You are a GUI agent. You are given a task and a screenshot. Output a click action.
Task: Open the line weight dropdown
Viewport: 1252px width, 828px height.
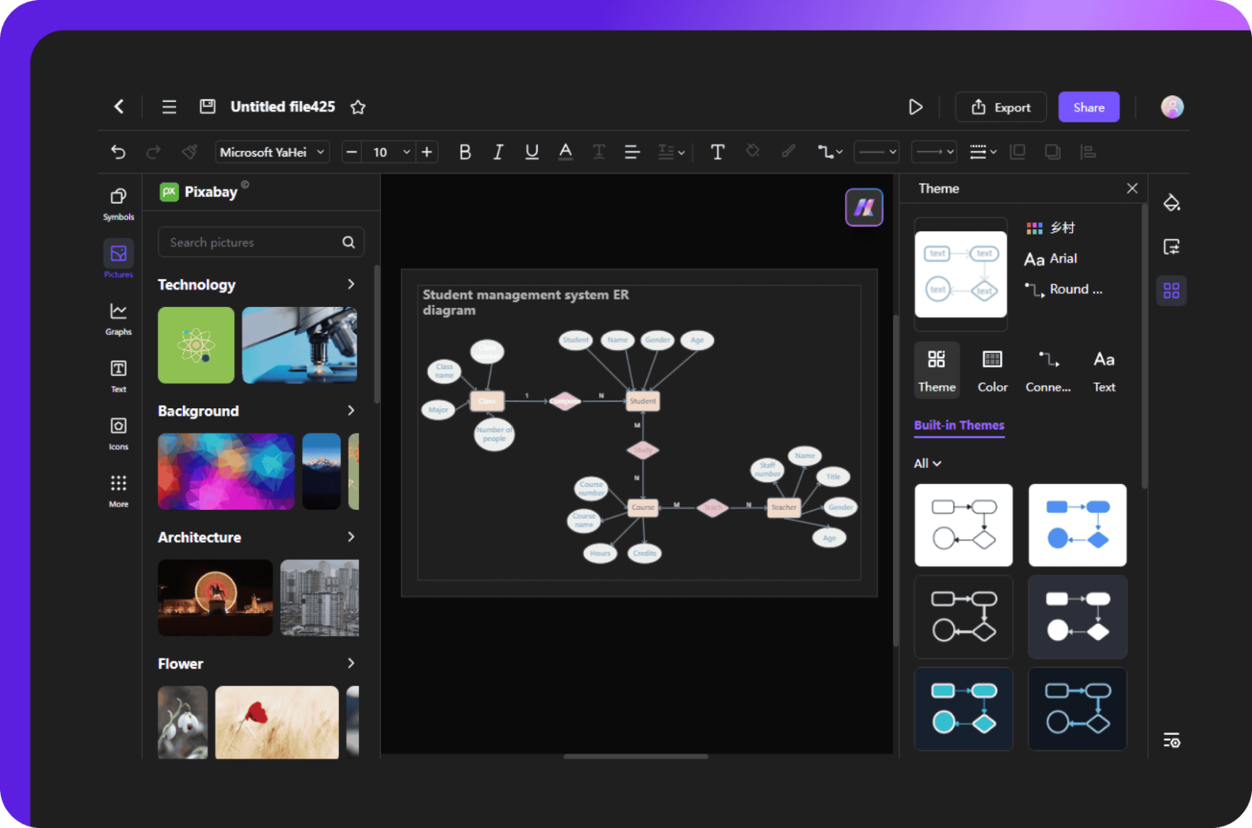pyautogui.click(x=983, y=152)
